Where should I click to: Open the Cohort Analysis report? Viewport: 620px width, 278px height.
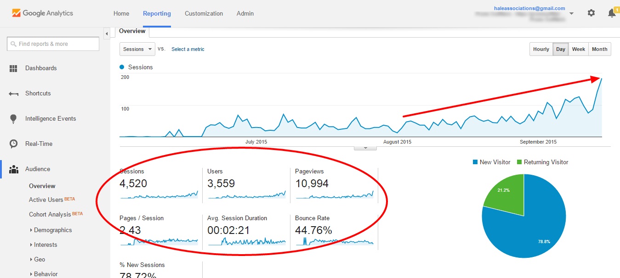tap(50, 215)
